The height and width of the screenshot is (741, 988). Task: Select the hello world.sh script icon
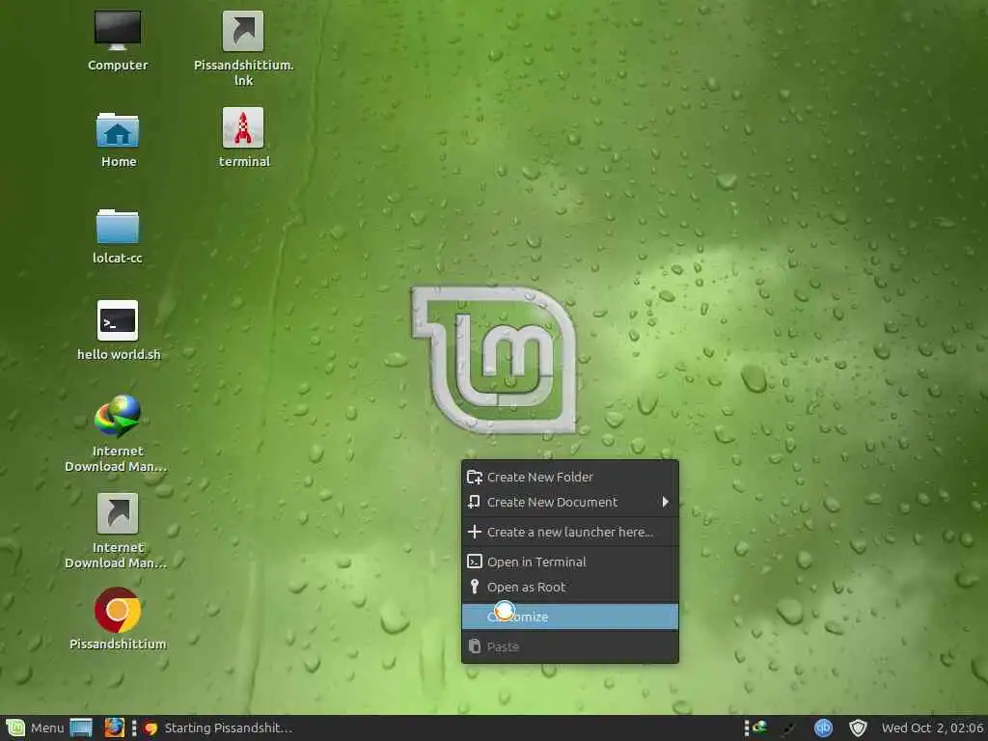(x=118, y=320)
